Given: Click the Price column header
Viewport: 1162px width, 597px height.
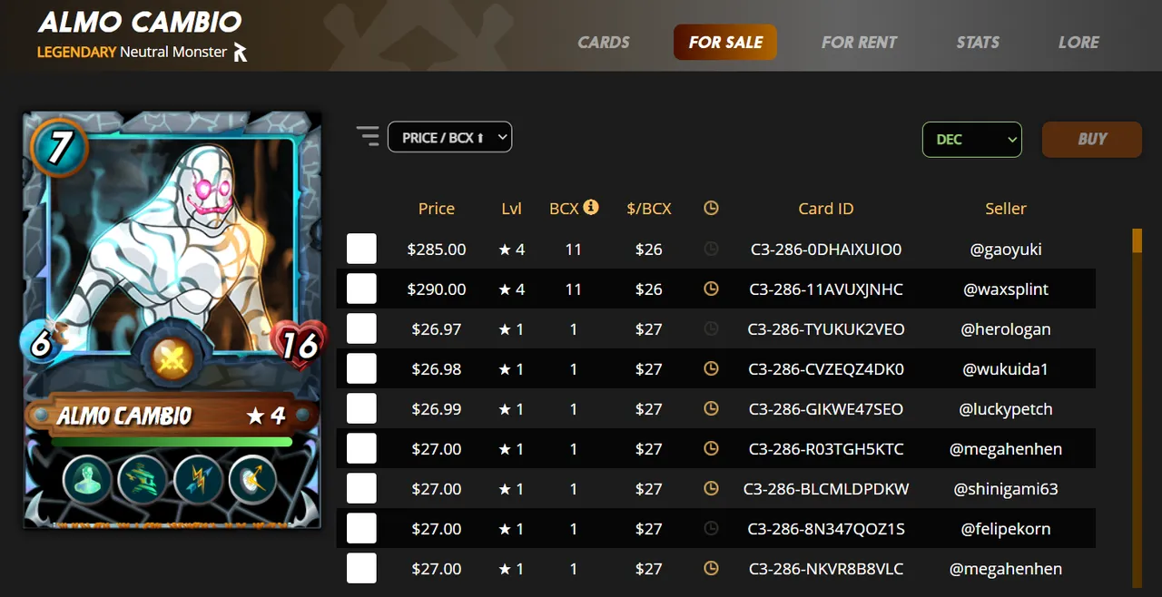Looking at the screenshot, I should (436, 208).
